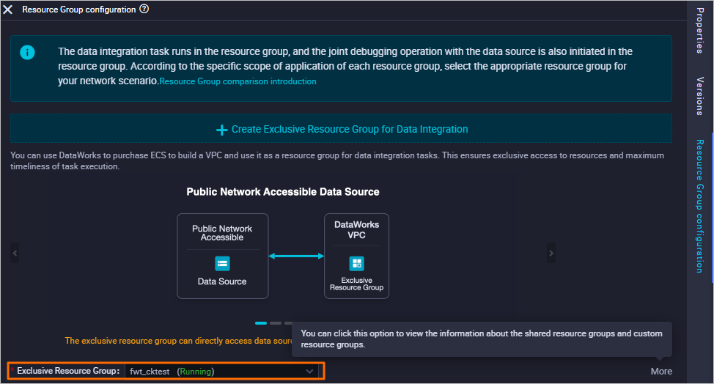Select the second carousel indicator dot

click(276, 323)
